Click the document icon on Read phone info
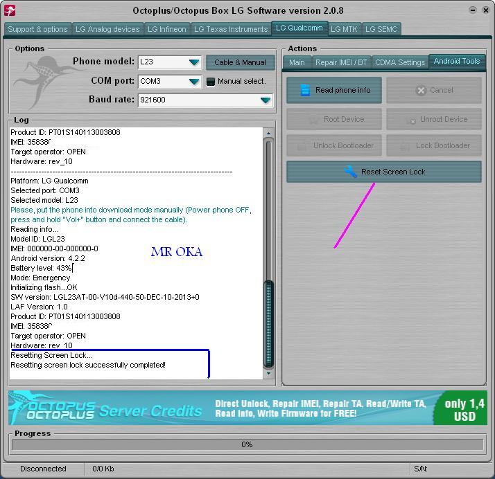 [305, 90]
